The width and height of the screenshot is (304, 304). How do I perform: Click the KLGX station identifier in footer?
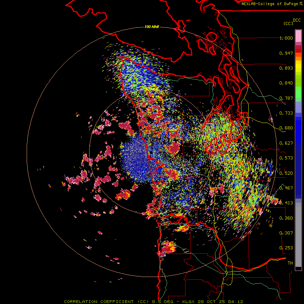pyautogui.click(x=188, y=302)
